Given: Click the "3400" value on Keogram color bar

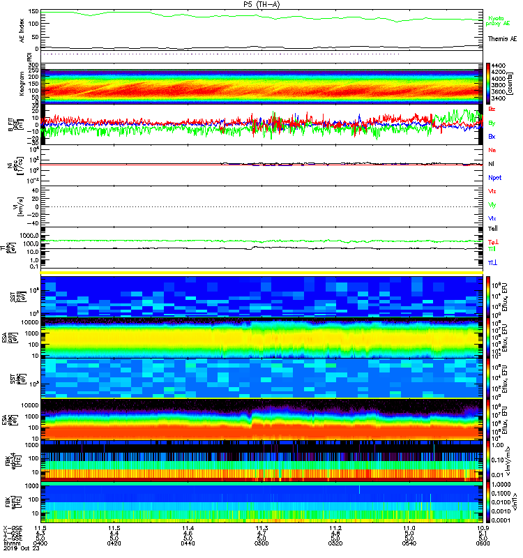Looking at the screenshot, I should pos(499,98).
